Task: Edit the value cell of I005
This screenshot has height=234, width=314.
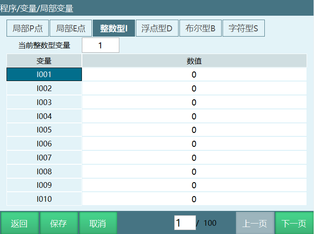Action: click(x=194, y=130)
